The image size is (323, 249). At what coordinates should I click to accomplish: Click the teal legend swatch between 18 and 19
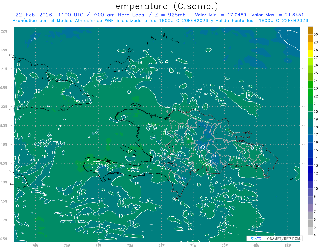(311, 123)
